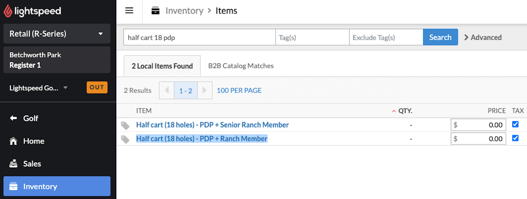Expand the Advanced search options

tap(483, 38)
